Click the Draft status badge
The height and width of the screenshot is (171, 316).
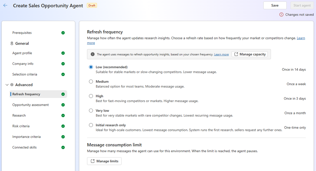(92, 6)
